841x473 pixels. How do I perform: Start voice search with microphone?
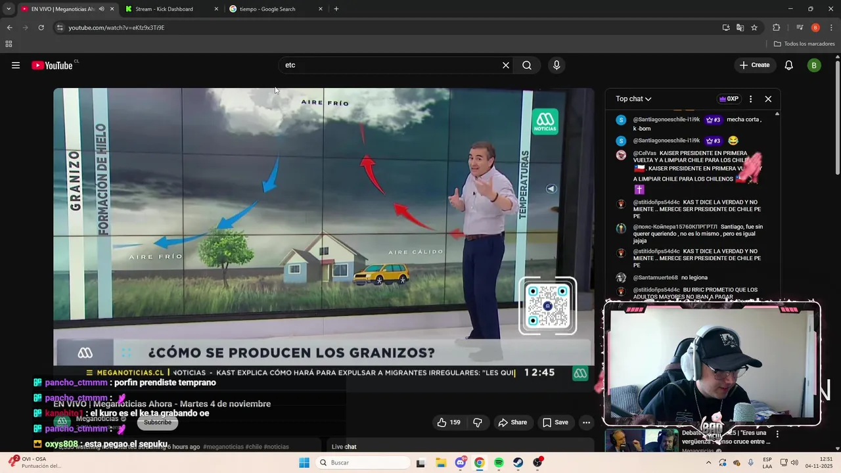coord(557,65)
